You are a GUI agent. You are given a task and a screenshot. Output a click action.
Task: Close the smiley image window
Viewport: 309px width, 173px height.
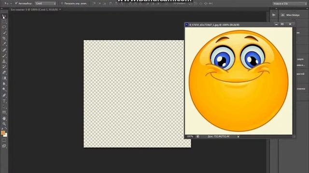click(x=290, y=24)
